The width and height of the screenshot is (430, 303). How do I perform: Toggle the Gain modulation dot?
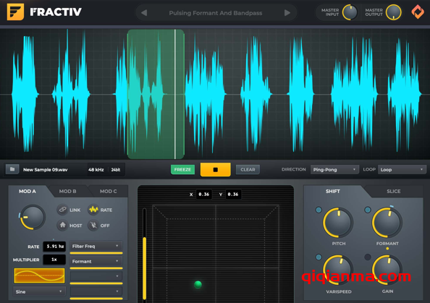tap(368, 257)
